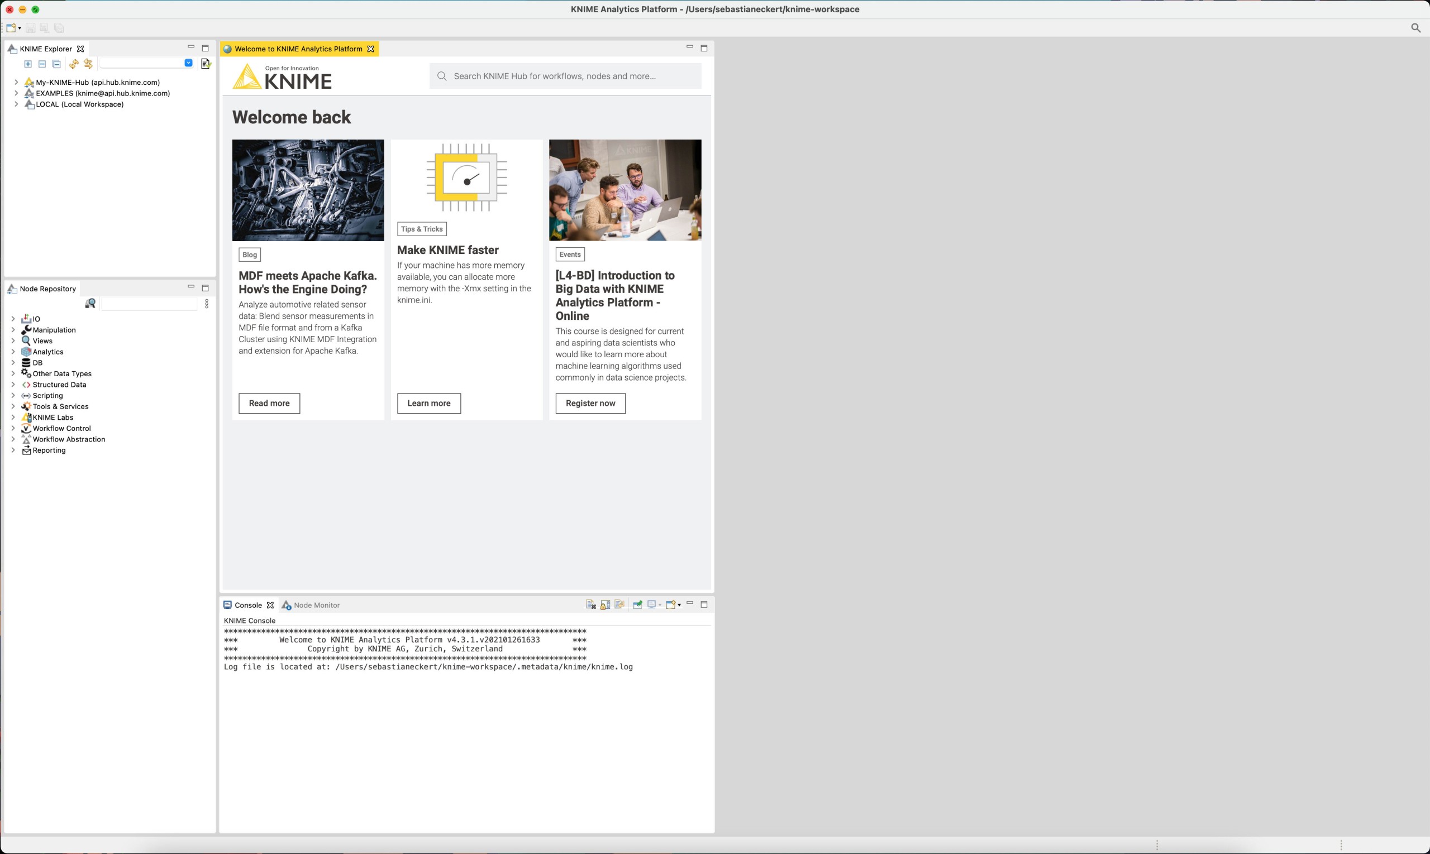Viewport: 1430px width, 854px height.
Task: Minimize the welcome editor area
Action: (690, 47)
